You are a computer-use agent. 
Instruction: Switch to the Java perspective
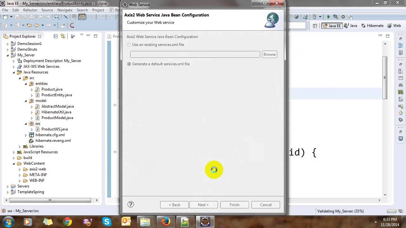coord(350,26)
